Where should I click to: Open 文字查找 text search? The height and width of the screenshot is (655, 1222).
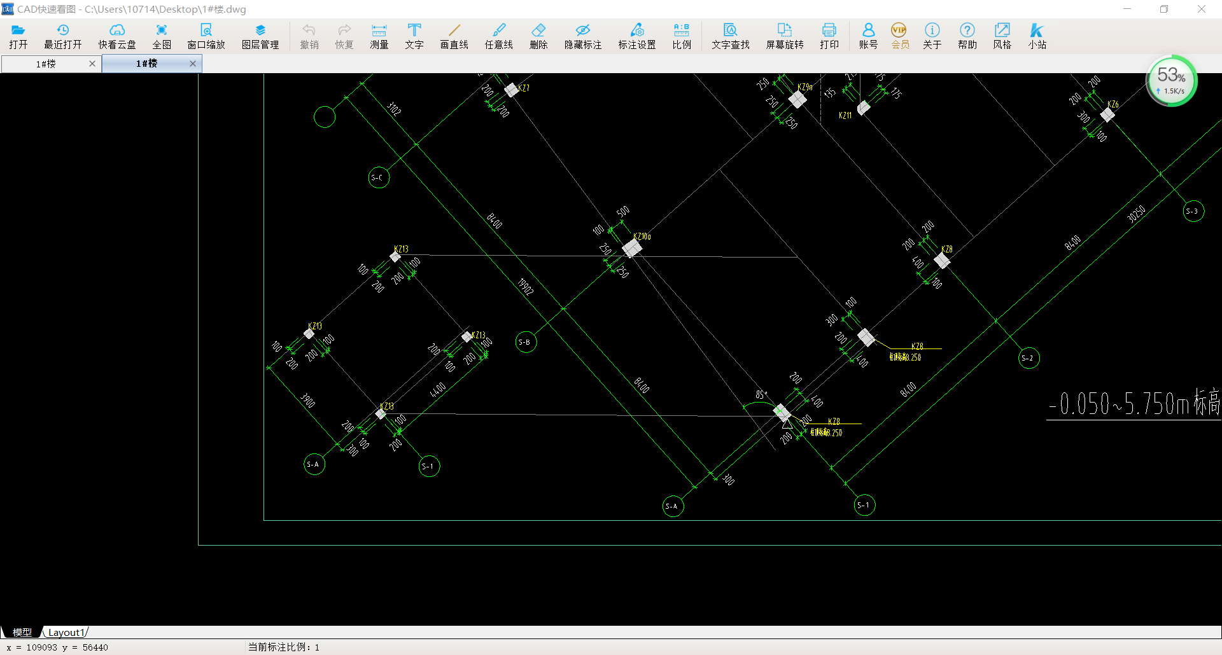click(x=731, y=36)
